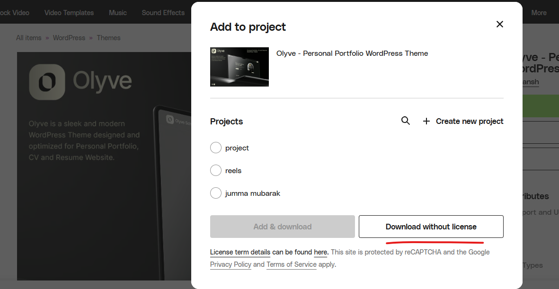Open the Music navigation item
The height and width of the screenshot is (289, 559).
point(118,13)
